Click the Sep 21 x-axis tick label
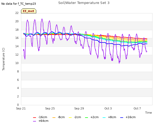168x126 pixels. click(21, 108)
